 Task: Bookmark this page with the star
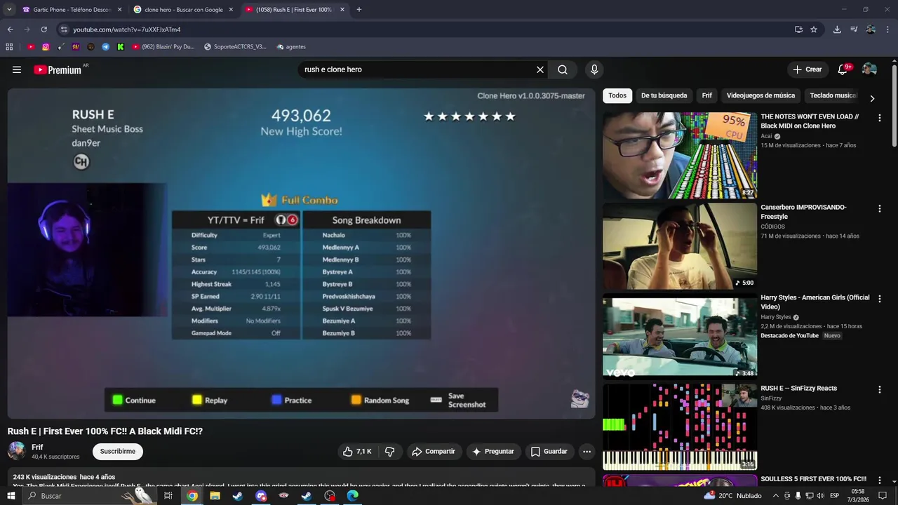click(814, 29)
